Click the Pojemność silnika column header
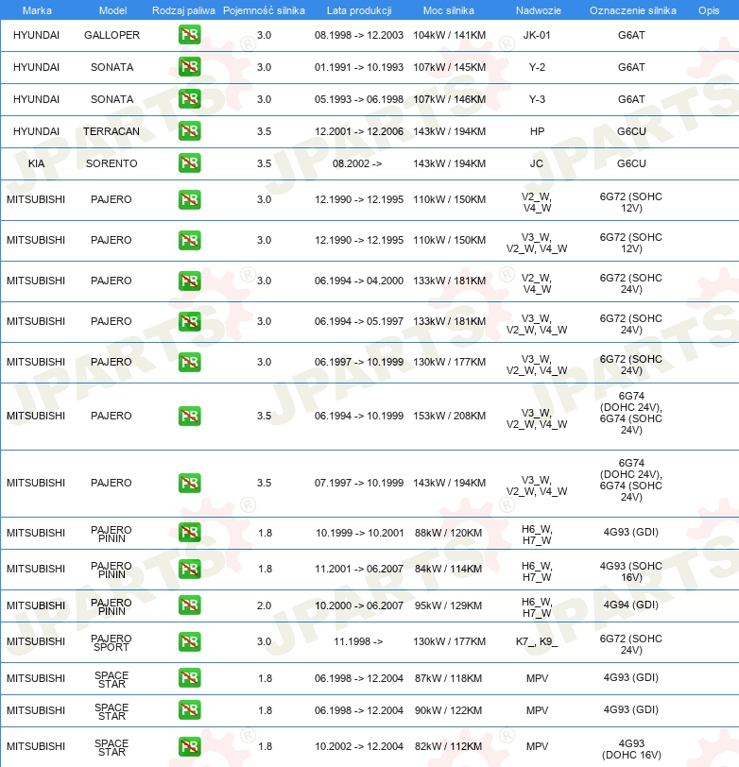Image resolution: width=739 pixels, height=767 pixels. [264, 10]
